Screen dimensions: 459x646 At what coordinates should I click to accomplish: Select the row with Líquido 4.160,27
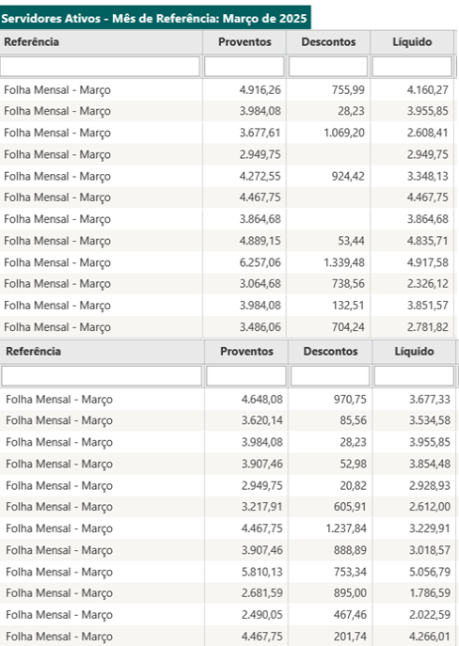(227, 90)
